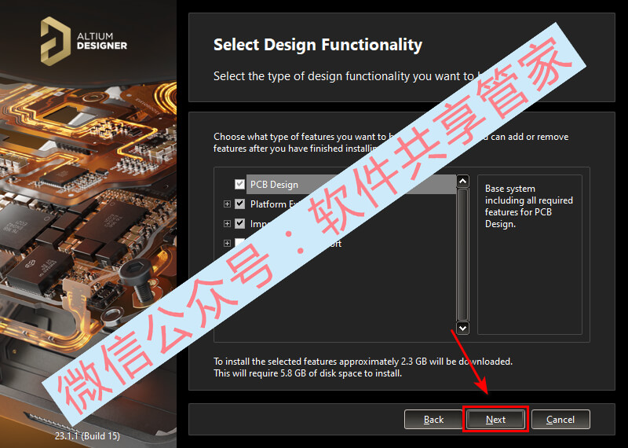Click the feature list vertical scrollbar thumb
The width and height of the screenshot is (628, 448).
[x=462, y=255]
